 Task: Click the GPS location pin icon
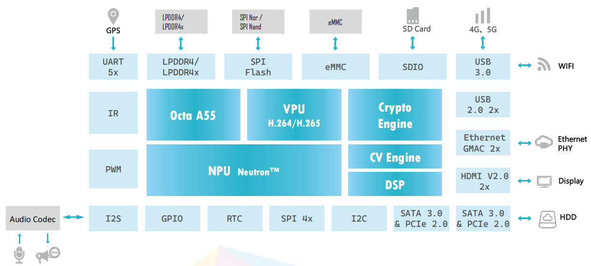pos(113,16)
